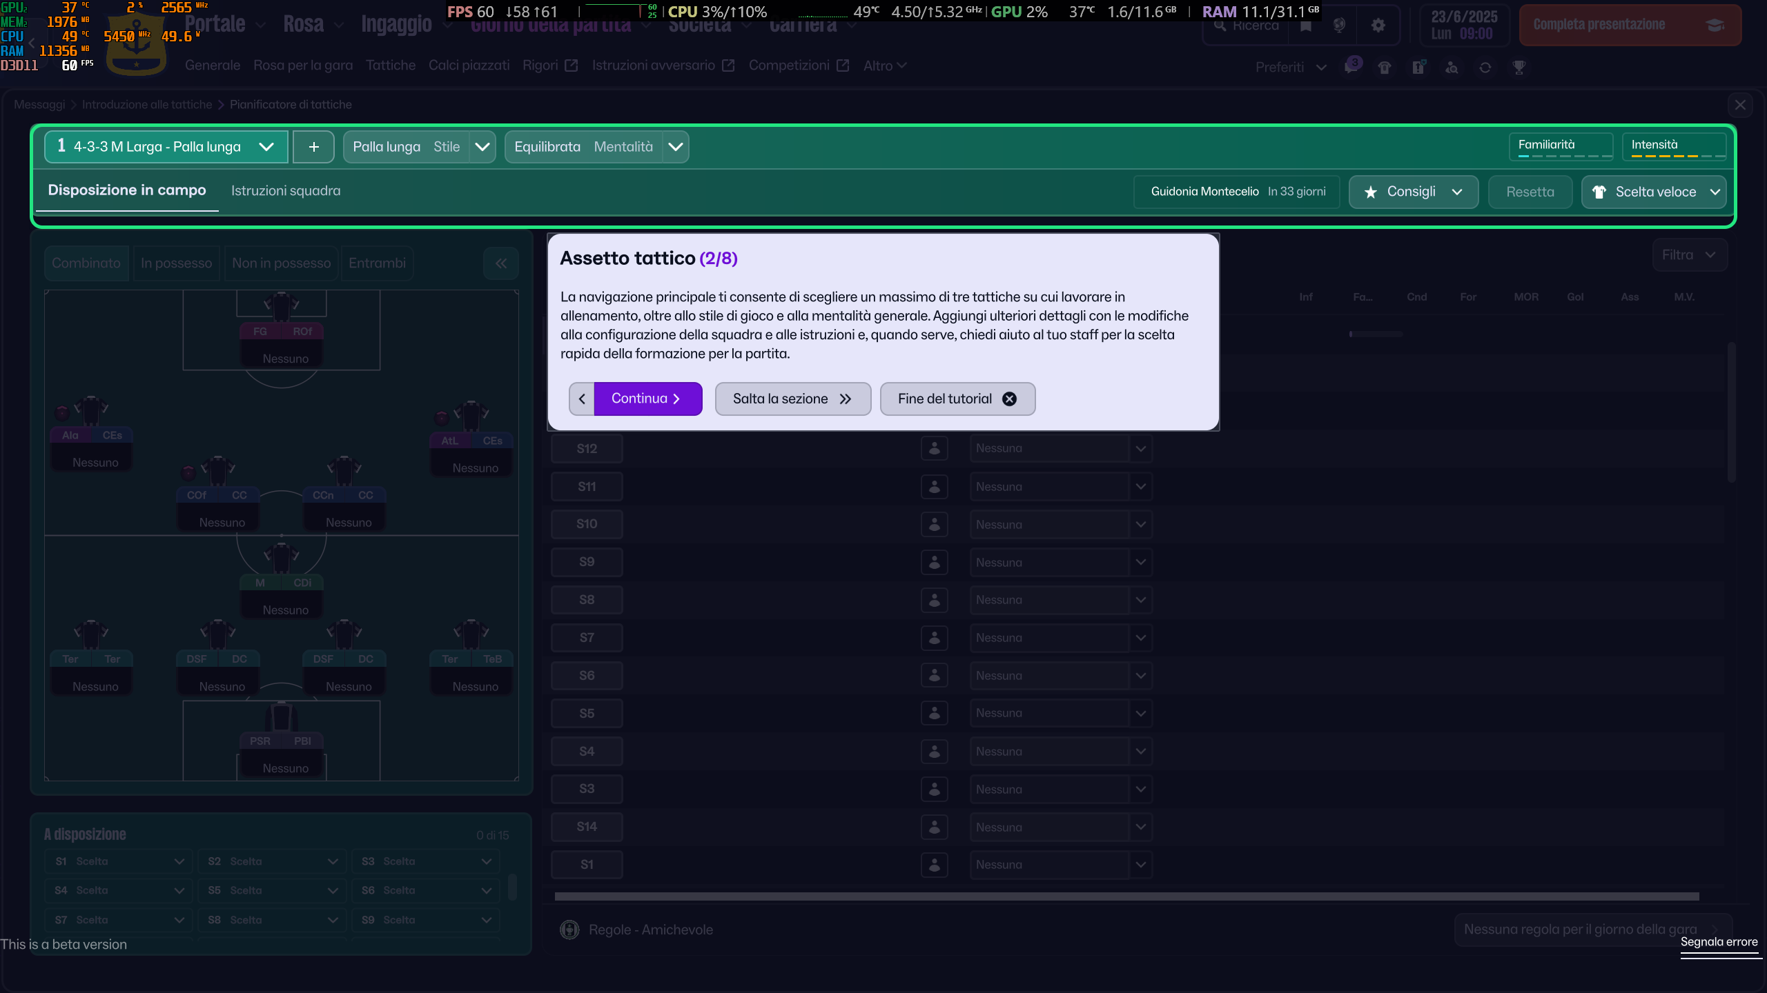Click the shirt icon in top toolbar
Image resolution: width=1767 pixels, height=993 pixels.
(x=1384, y=68)
